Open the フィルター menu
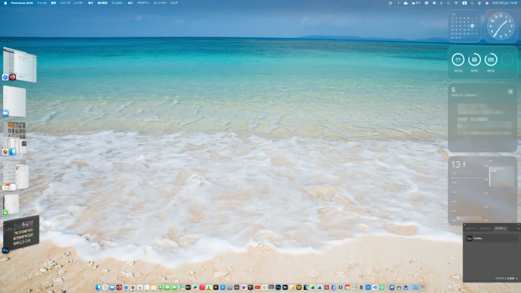The height and width of the screenshot is (293, 521). (x=117, y=3)
